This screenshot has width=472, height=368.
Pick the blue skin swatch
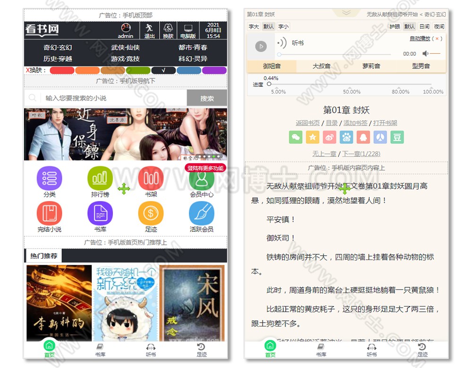[189, 70]
